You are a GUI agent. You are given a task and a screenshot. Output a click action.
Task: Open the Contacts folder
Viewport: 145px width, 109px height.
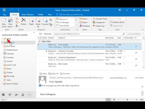10,57
